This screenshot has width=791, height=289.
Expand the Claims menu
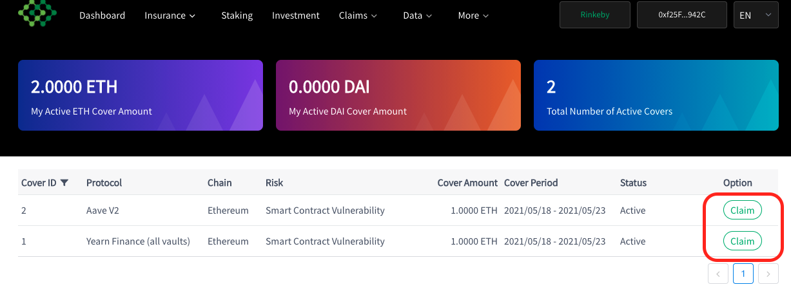pos(358,15)
